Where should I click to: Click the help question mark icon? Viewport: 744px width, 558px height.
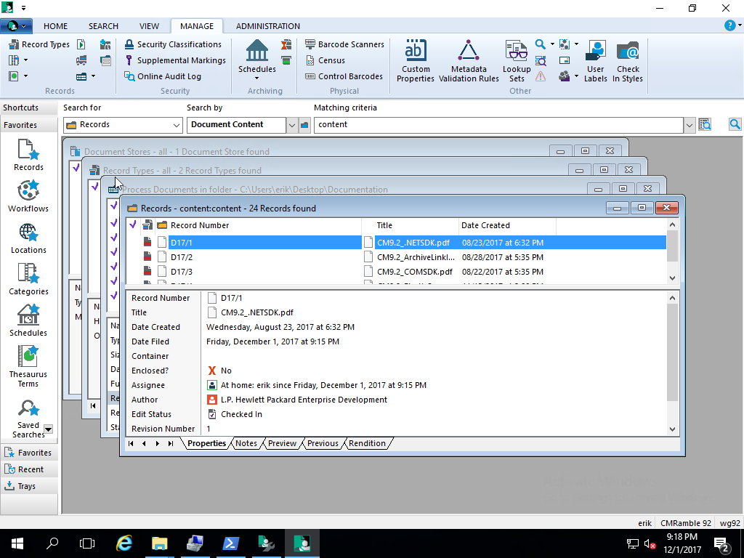tap(729, 25)
